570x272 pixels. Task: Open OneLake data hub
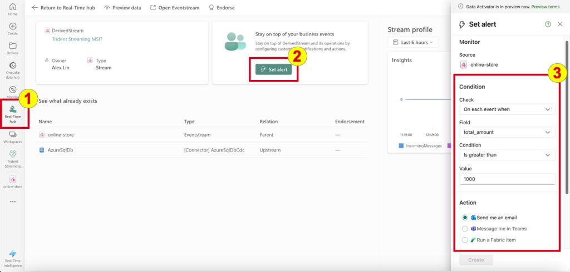[x=12, y=70]
